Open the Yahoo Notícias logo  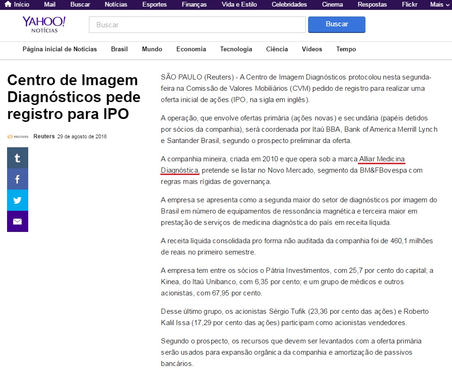pyautogui.click(x=44, y=24)
